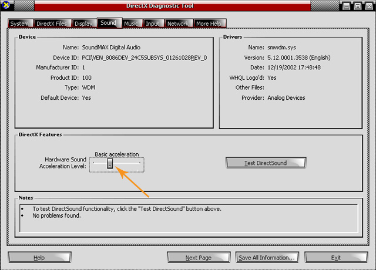View the Network tab
The height and width of the screenshot is (270, 376).
point(177,23)
